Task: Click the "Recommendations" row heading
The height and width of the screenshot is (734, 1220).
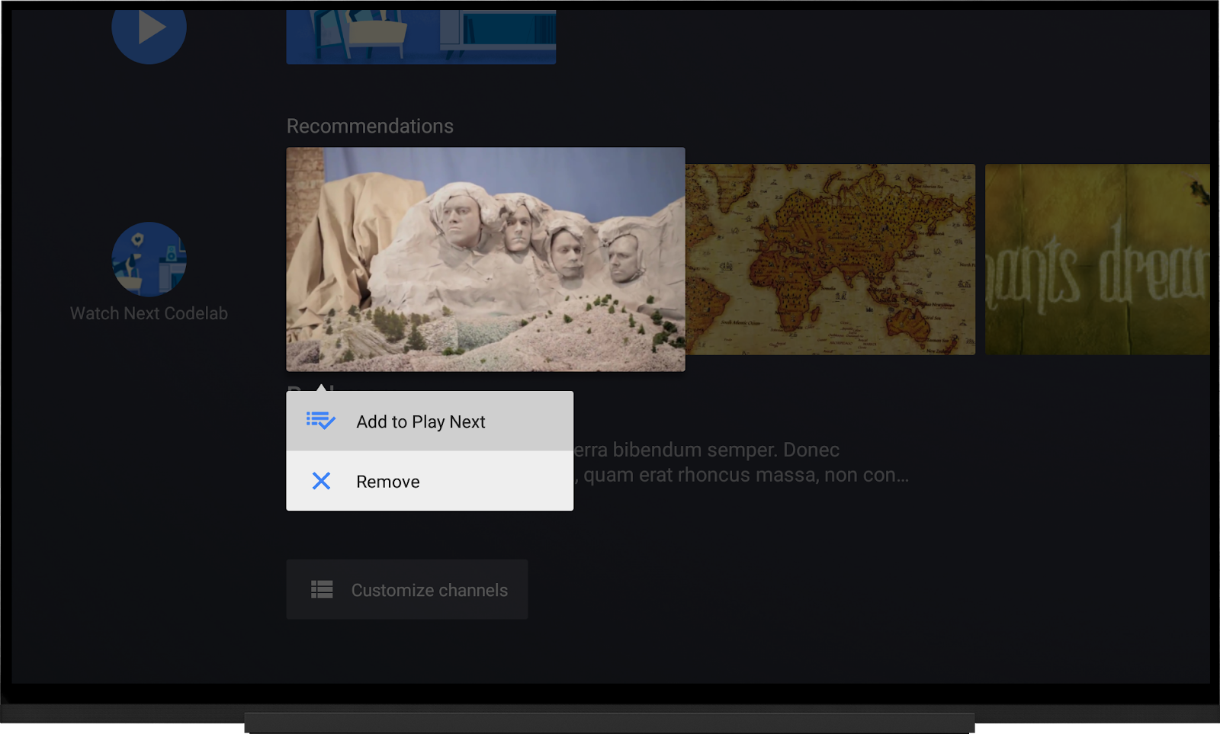Action: (370, 126)
